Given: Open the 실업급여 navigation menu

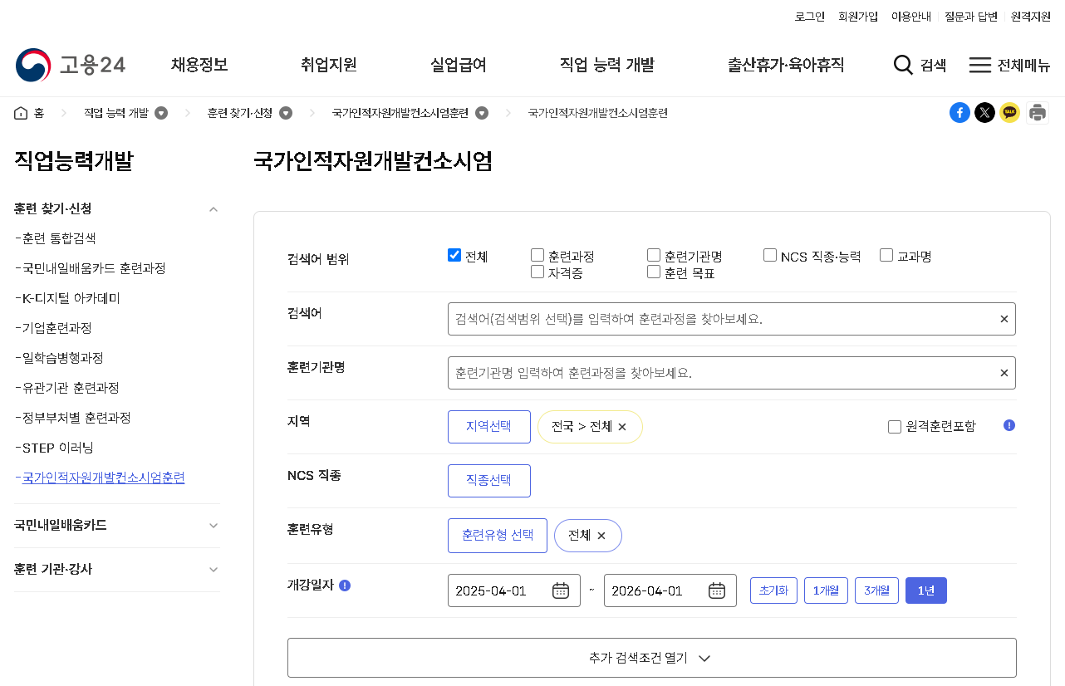Looking at the screenshot, I should click(x=458, y=65).
